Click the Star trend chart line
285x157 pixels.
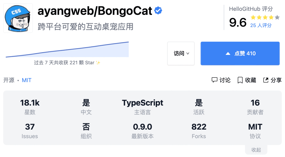(66, 50)
